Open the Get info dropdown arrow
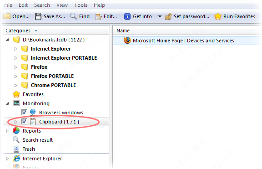This screenshot has height=169, width=262. click(x=160, y=16)
